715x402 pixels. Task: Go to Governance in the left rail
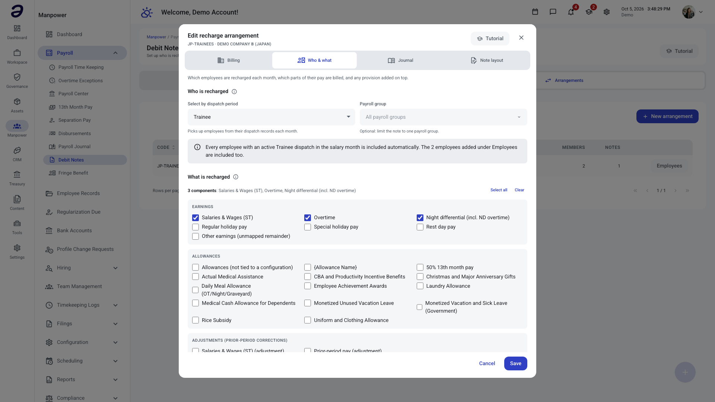(x=17, y=80)
